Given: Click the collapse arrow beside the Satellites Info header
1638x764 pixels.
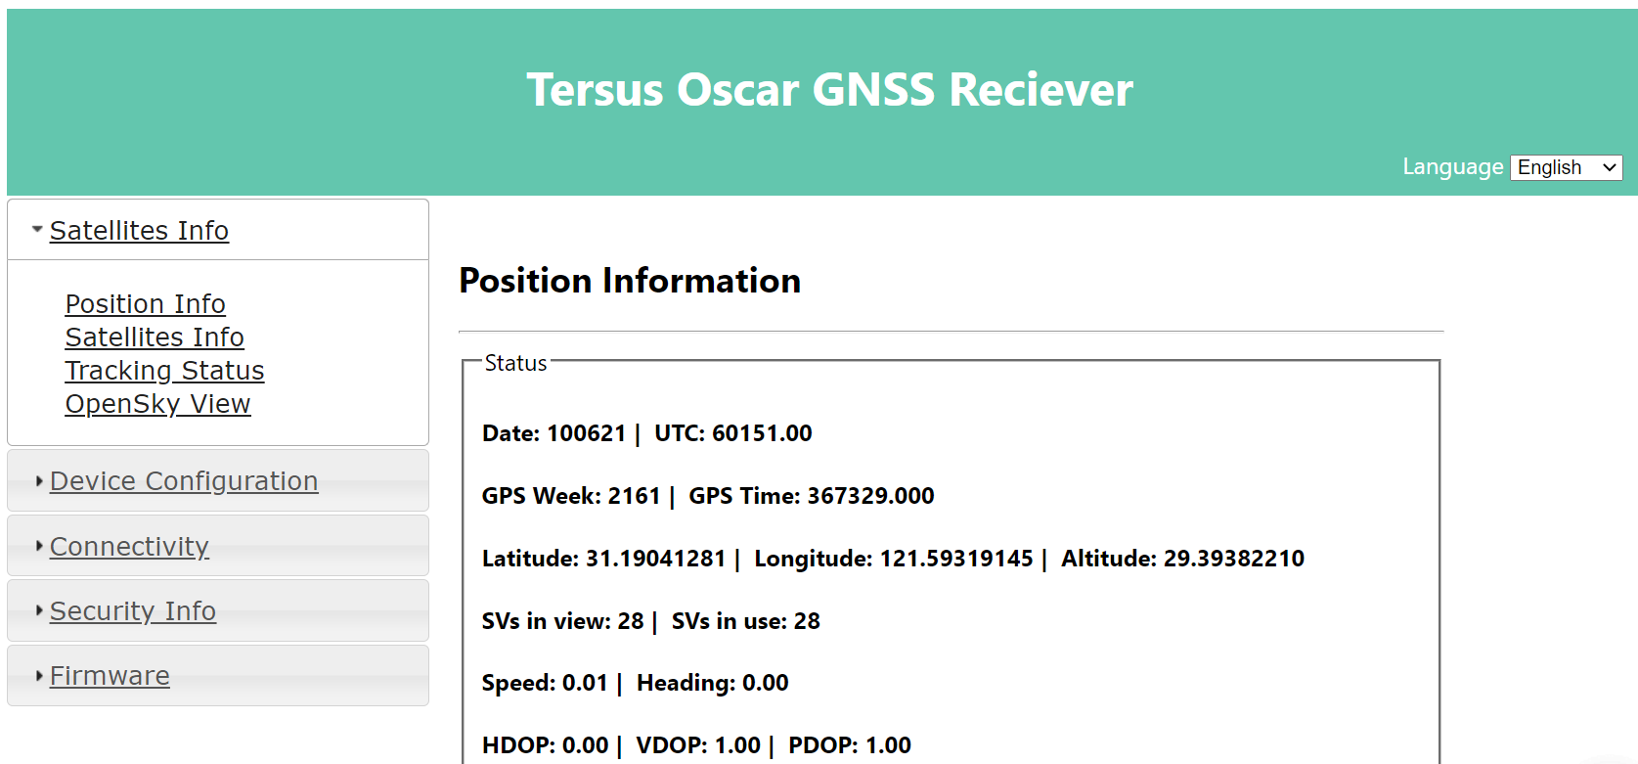Looking at the screenshot, I should pos(37,230).
